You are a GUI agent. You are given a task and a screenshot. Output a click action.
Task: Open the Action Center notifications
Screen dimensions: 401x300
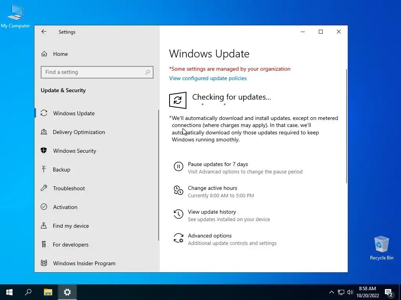(x=389, y=293)
